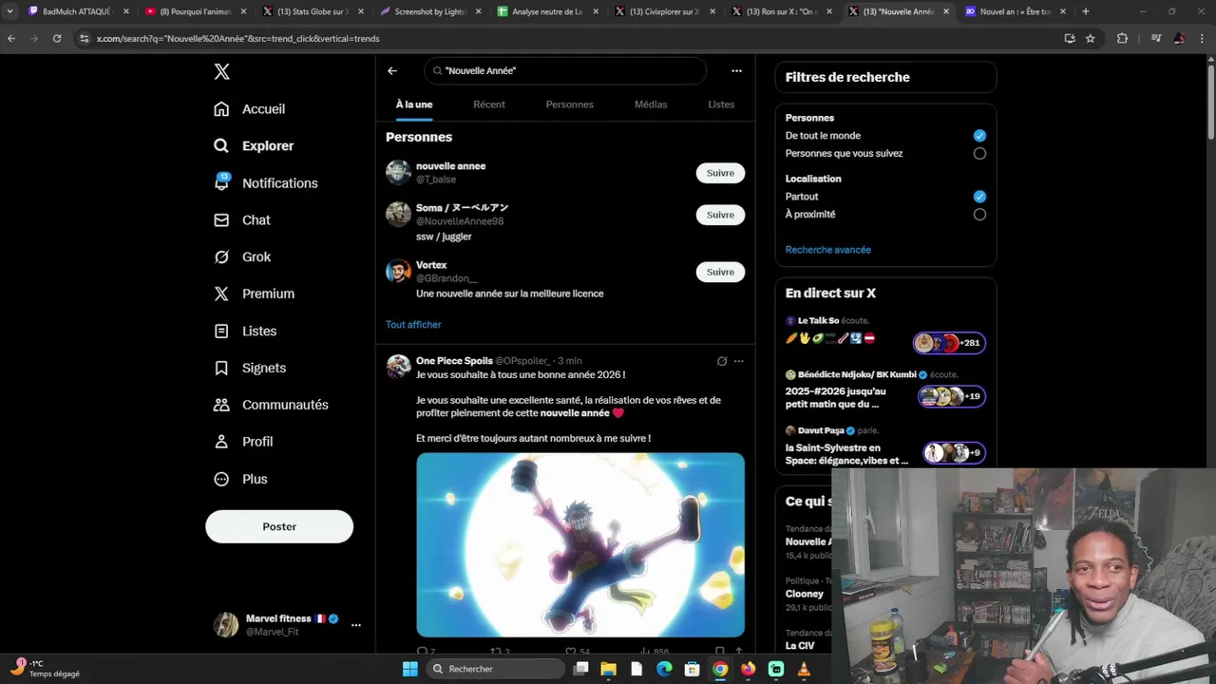Switch to 'Stats Globe sur X' browser tab

pyautogui.click(x=312, y=11)
